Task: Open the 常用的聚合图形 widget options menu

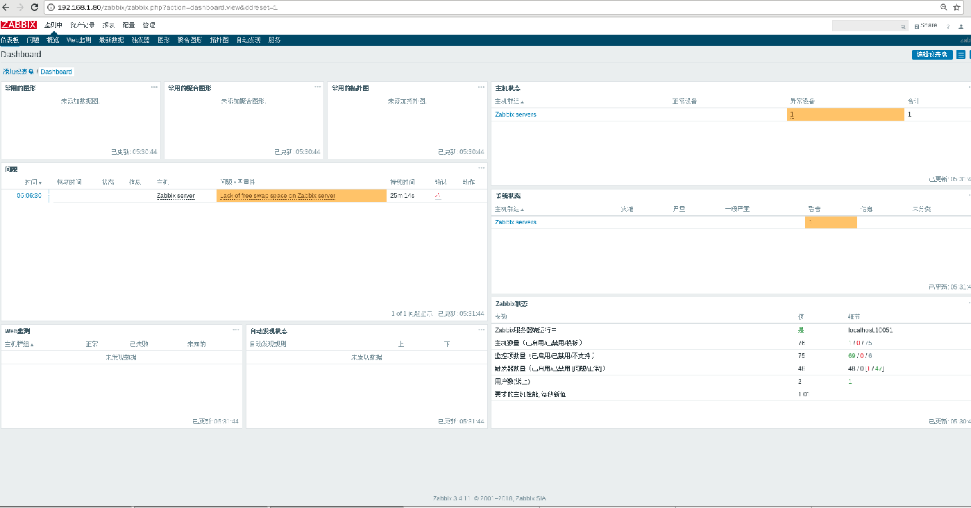Action: (x=318, y=87)
